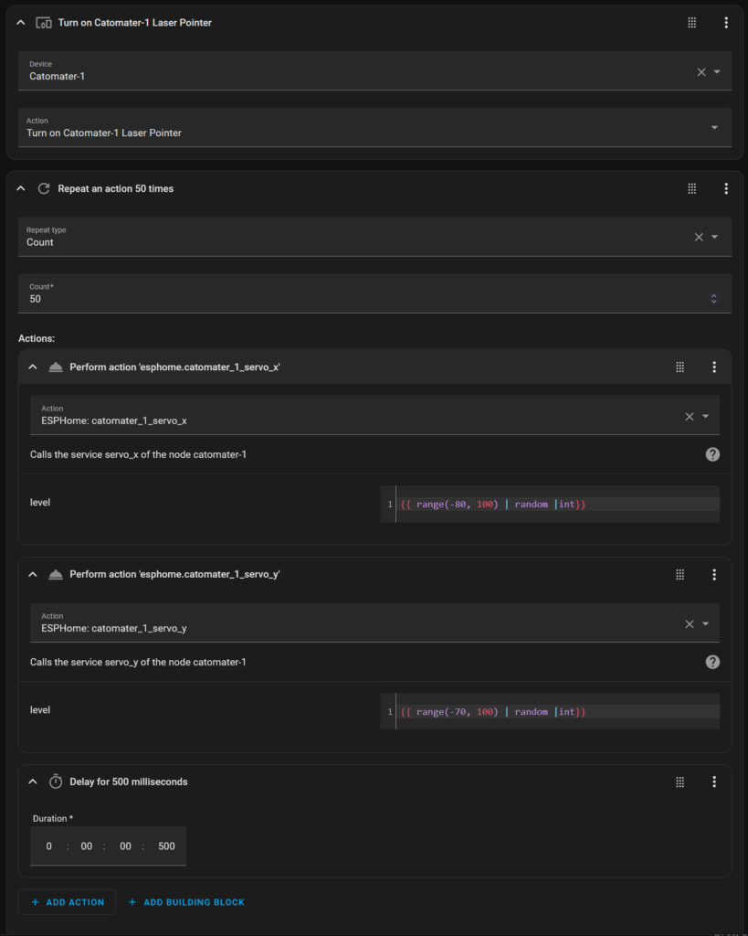Viewport: 748px width, 936px height.
Task: Open overflow menu for Delay action
Action: click(x=714, y=782)
